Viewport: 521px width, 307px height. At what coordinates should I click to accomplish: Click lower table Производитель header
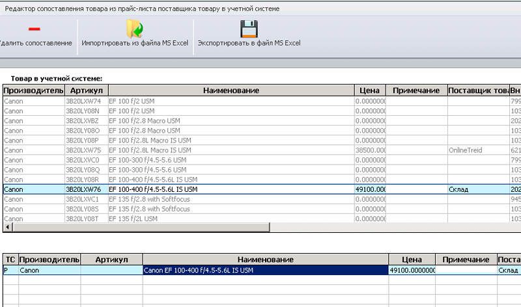pyautogui.click(x=49, y=260)
